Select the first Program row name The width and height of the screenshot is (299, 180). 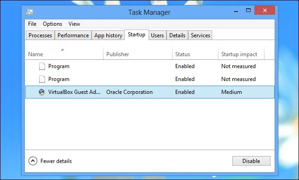[59, 66]
